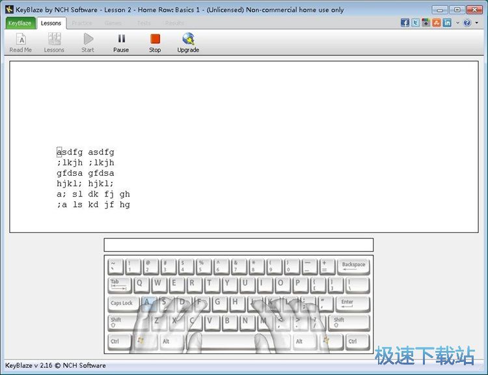Share via the Google Plus icon
The image size is (488, 375).
pyautogui.click(x=426, y=23)
